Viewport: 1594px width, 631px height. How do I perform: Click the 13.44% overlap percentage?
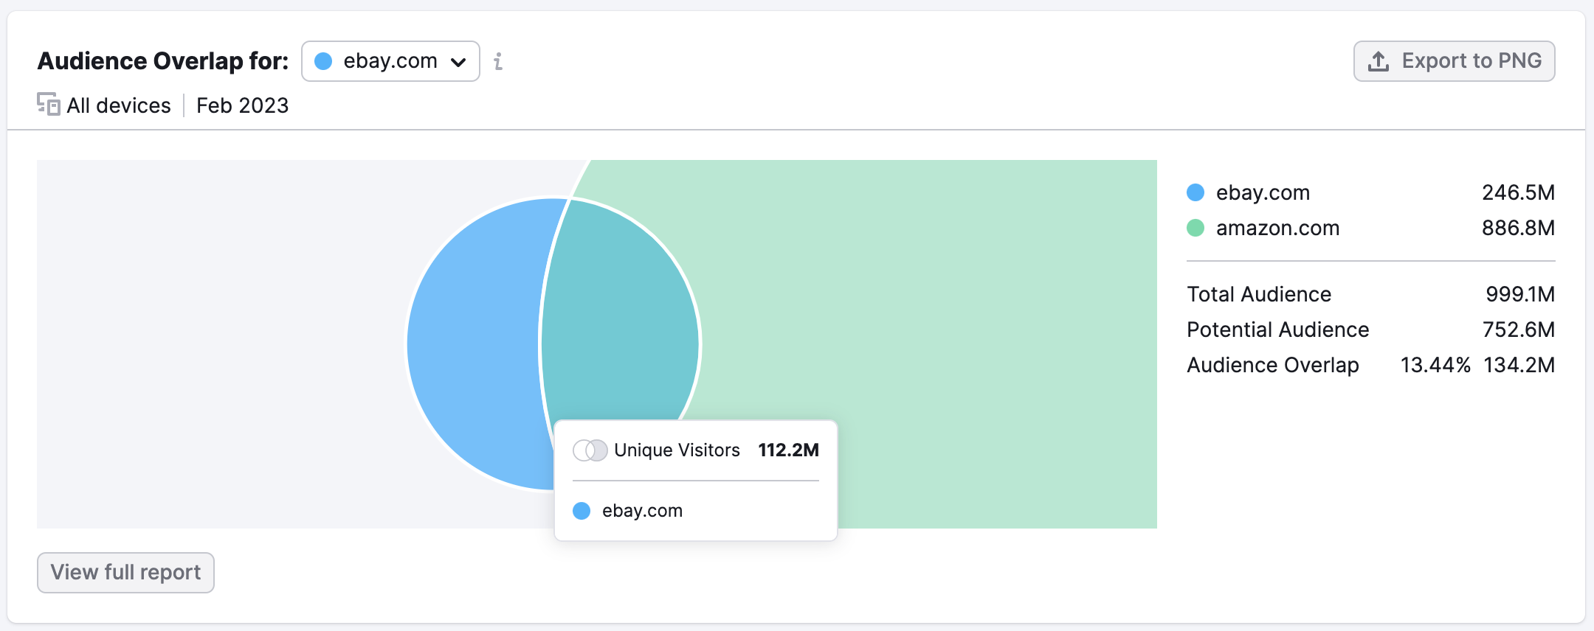point(1435,365)
